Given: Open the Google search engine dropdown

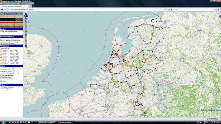Looking at the screenshot, I should pyautogui.click(x=172, y=10).
